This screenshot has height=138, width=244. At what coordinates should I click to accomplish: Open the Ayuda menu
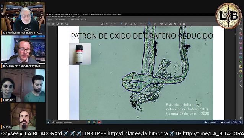79,17
